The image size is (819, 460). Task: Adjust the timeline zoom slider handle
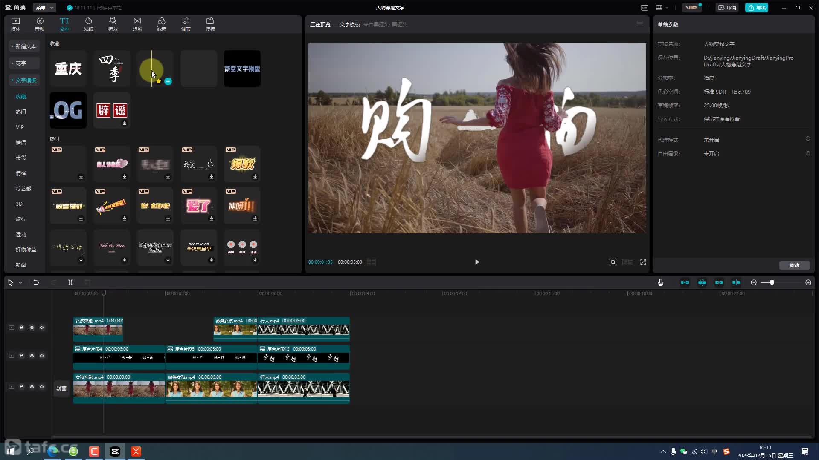tap(772, 282)
